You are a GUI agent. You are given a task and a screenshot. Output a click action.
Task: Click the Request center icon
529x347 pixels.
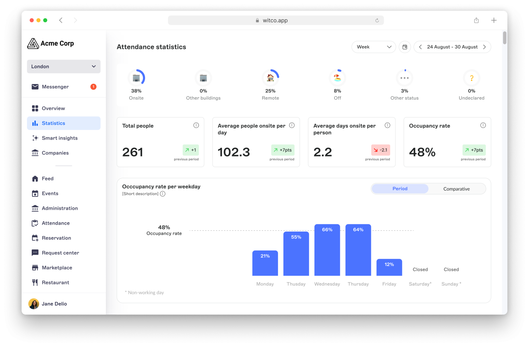pos(35,253)
